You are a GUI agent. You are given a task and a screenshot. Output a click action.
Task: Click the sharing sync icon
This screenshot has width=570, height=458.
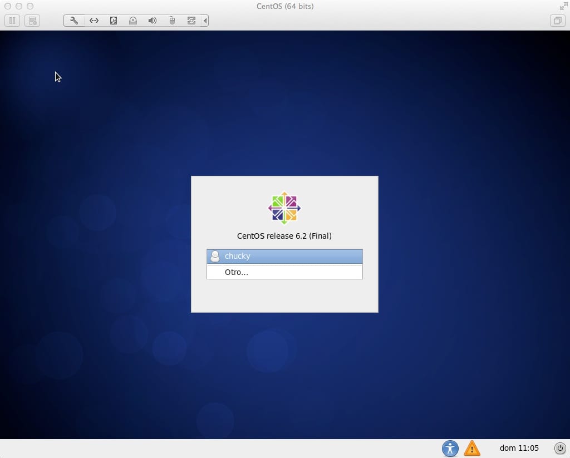191,21
